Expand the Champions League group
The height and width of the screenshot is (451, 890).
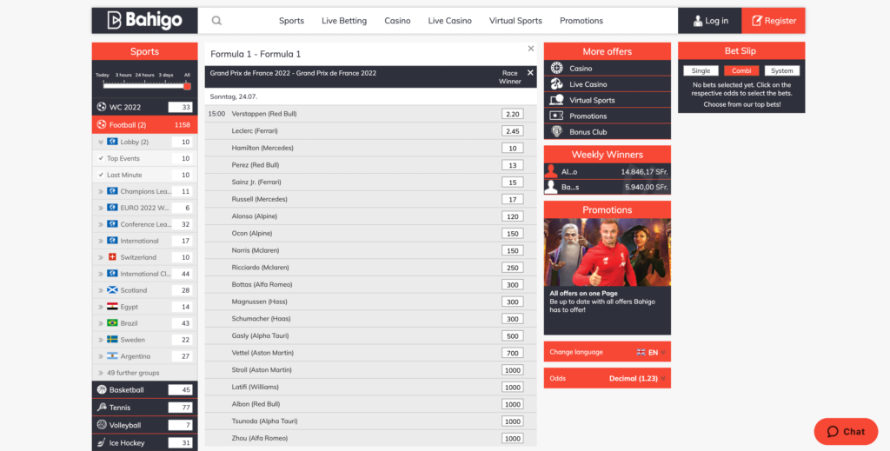(x=101, y=191)
